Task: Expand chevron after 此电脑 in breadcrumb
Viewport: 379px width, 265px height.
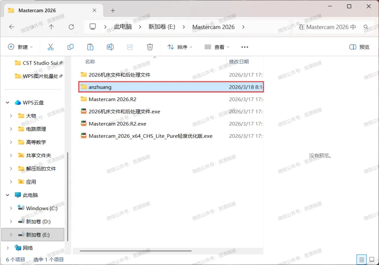Action: point(140,27)
